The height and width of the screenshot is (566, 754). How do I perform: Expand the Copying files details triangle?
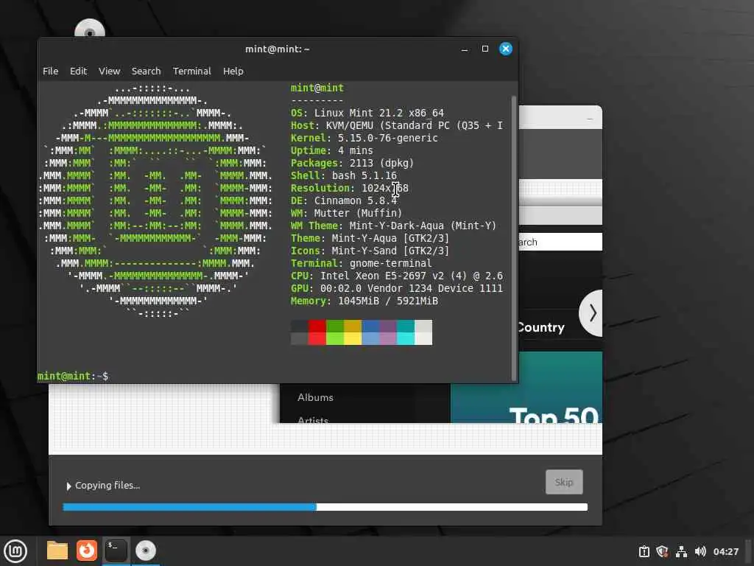[x=68, y=486]
